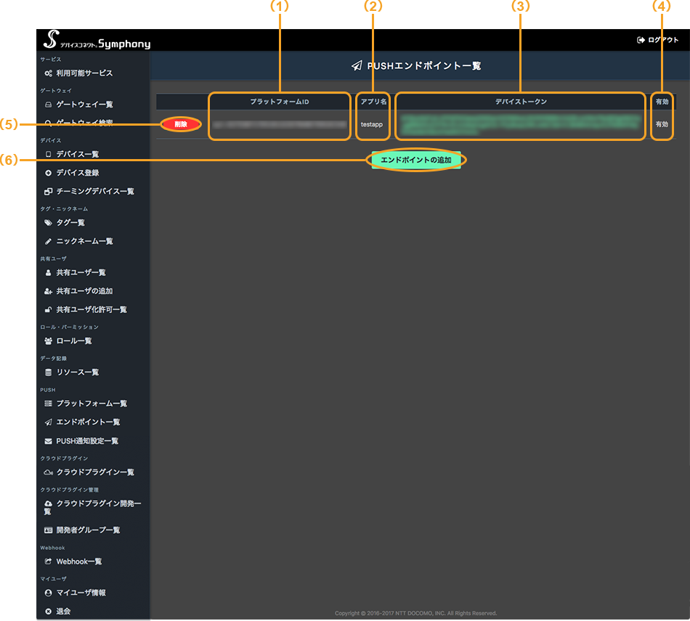The height and width of the screenshot is (621, 690).
Task: Click the エンドポイントの追加 button
Action: (416, 161)
